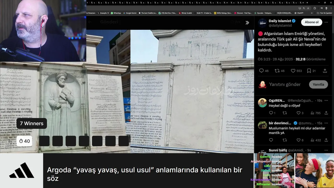Open the OgzREN... username link
Image resolution: width=334 pixels, height=188 pixels.
277,101
